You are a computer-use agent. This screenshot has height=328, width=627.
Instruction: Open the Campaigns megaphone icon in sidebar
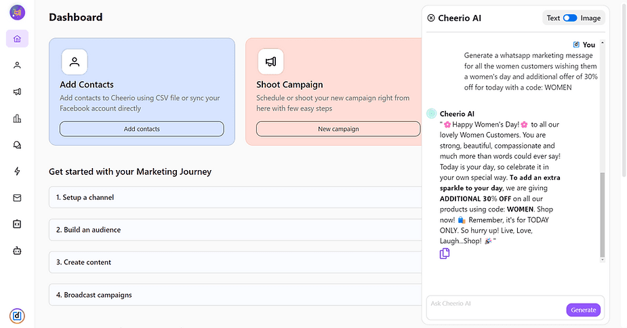[17, 91]
